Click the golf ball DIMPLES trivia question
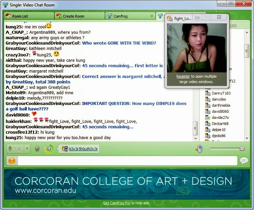 [x=96, y=106]
